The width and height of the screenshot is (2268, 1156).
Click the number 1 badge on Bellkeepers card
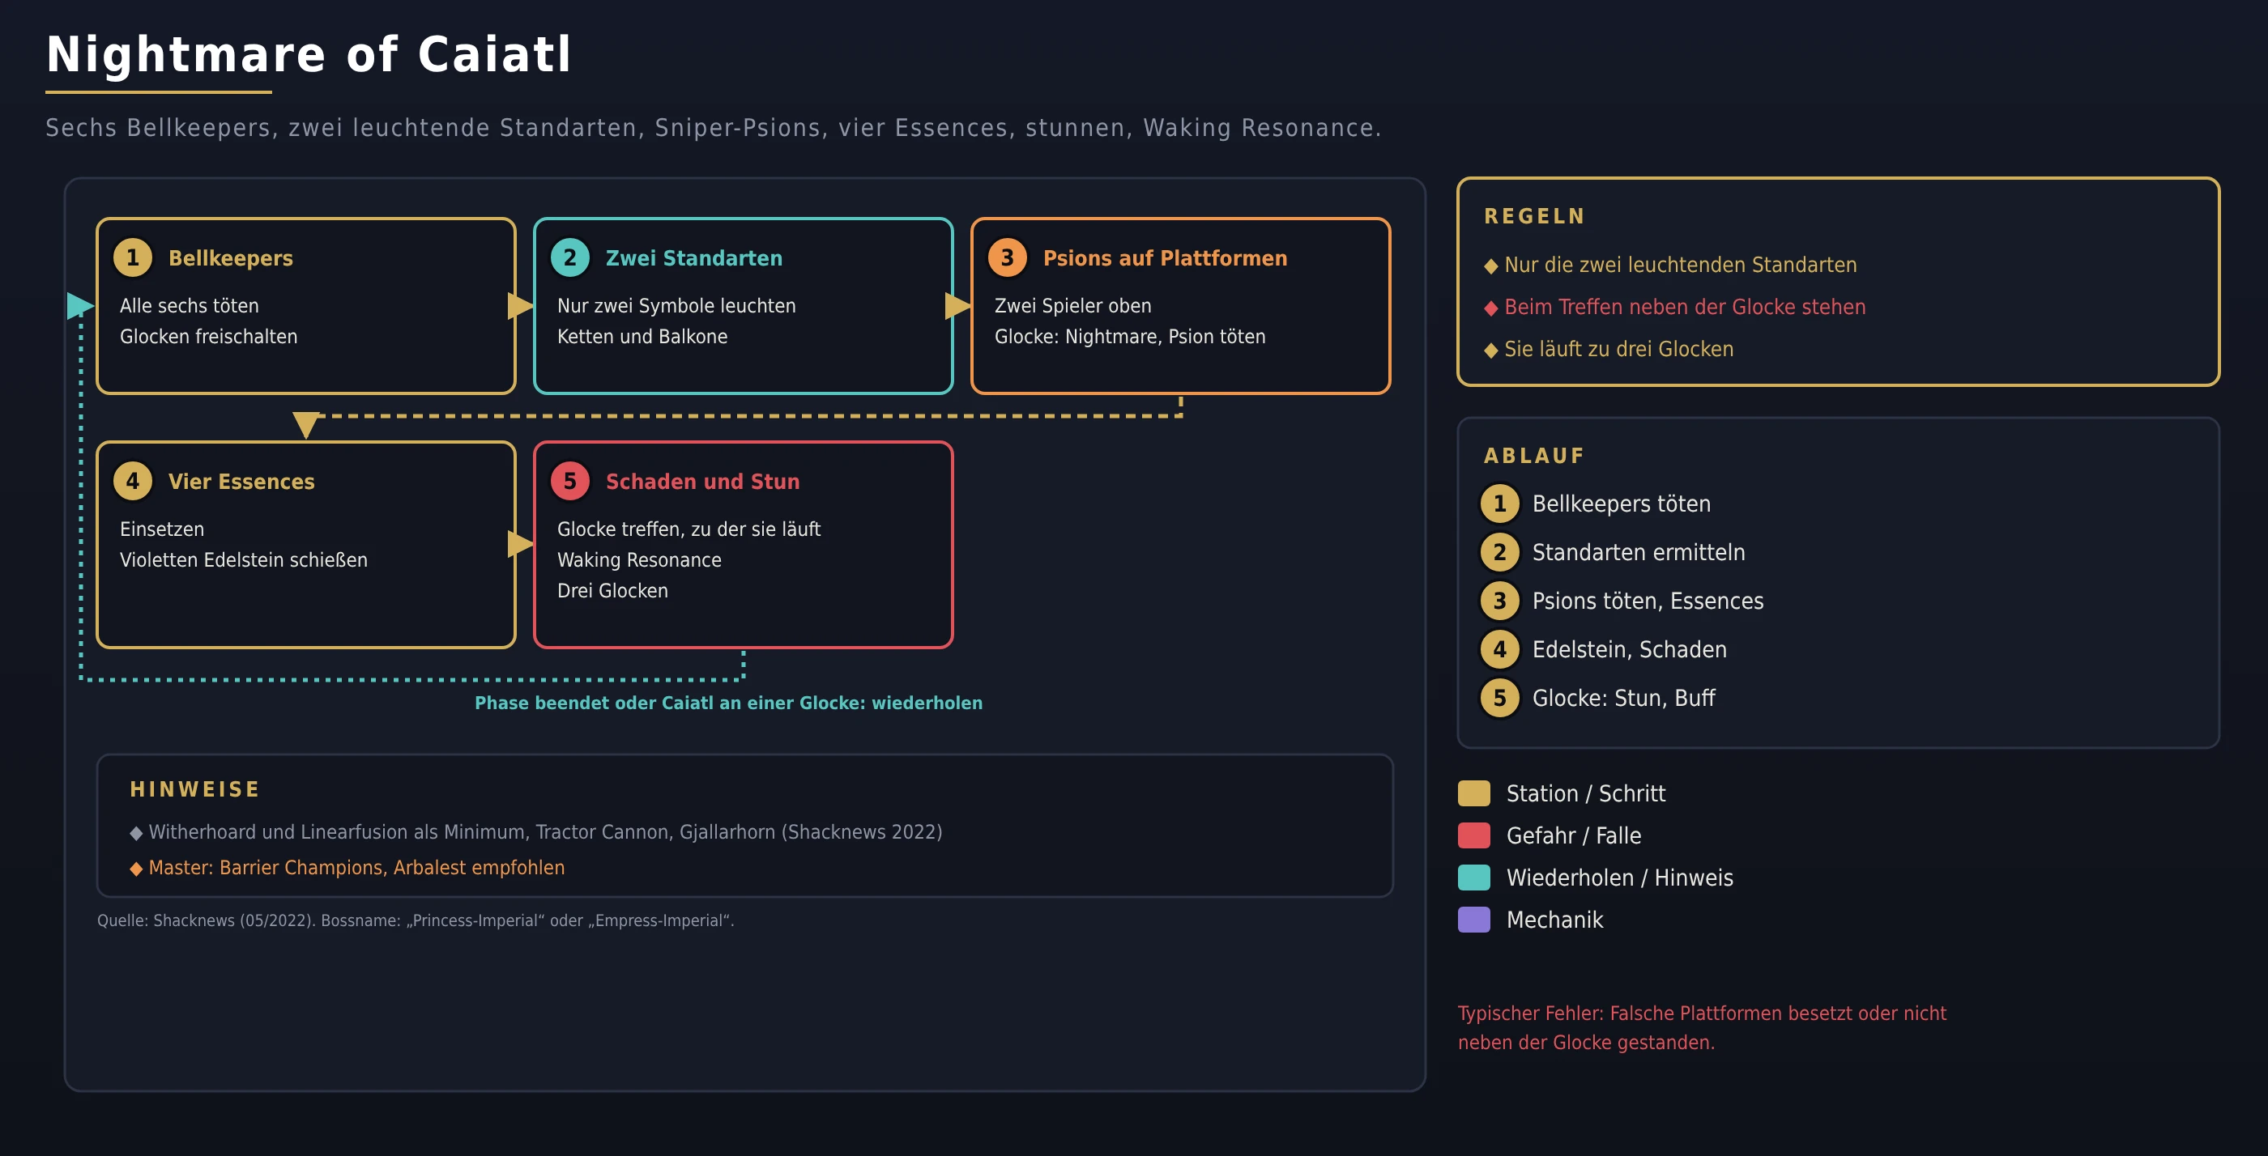[x=133, y=257]
